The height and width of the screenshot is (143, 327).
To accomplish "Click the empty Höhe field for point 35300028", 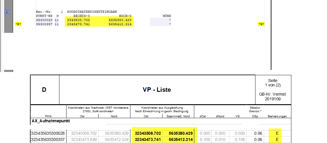I will coord(160,20).
